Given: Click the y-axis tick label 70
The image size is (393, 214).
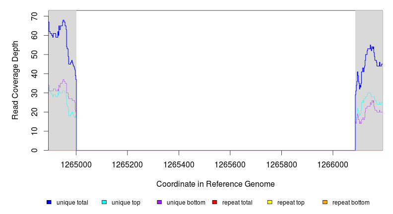Looking at the screenshot, I should 34,16.
